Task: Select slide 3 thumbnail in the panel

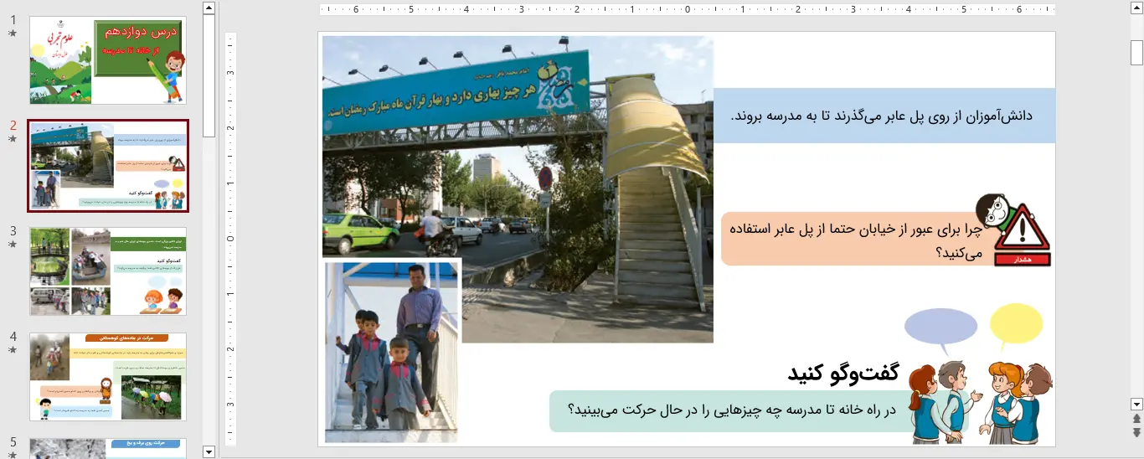Action: (108, 271)
